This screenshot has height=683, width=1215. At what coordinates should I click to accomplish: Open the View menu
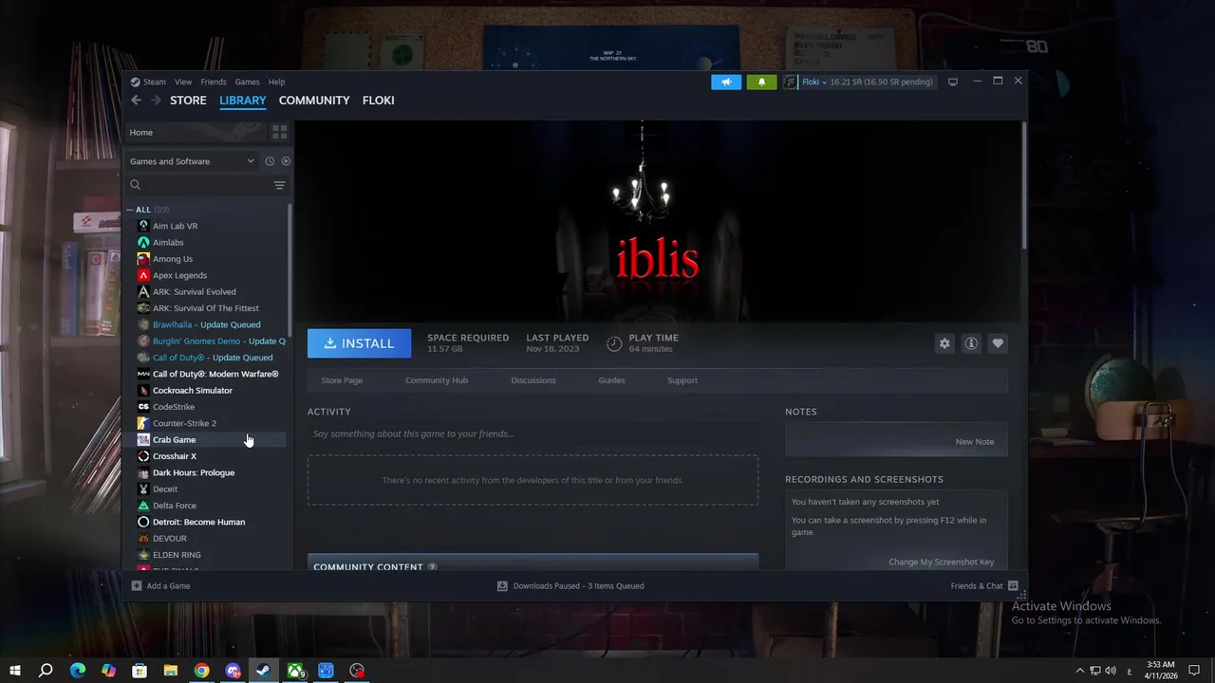183,82
